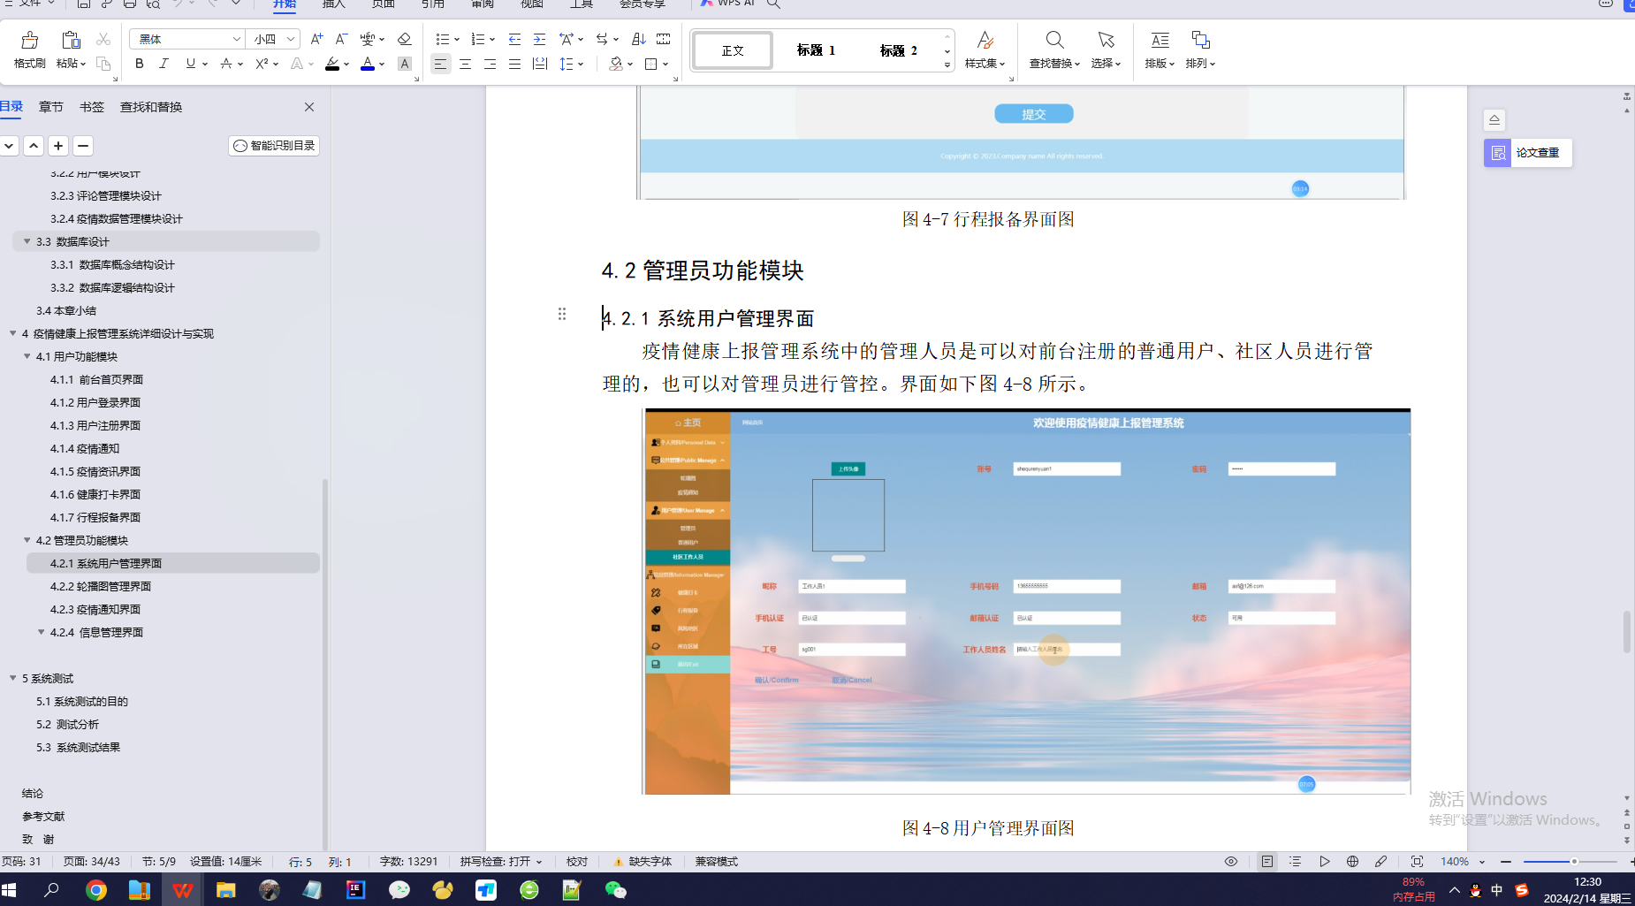The image size is (1635, 906).
Task: Open the 插入 ribbon tab
Action: (333, 4)
